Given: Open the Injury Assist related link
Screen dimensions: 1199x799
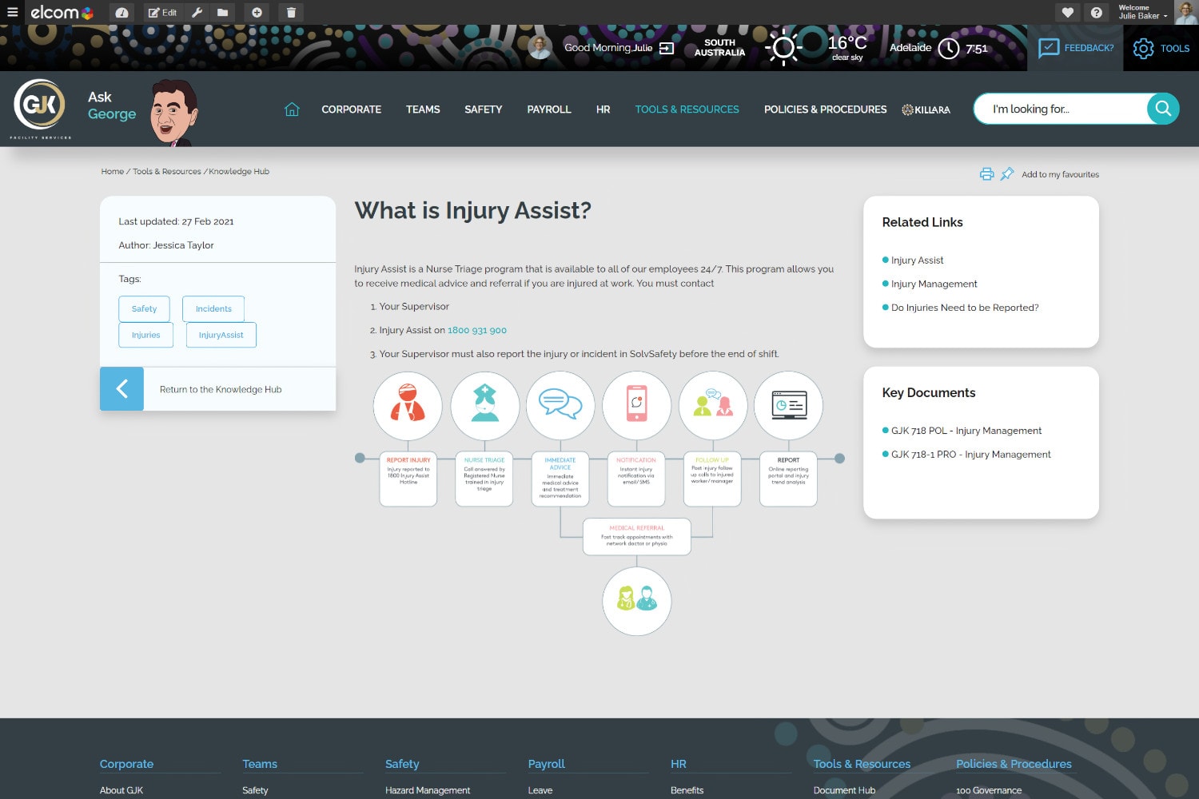Looking at the screenshot, I should pyautogui.click(x=917, y=260).
